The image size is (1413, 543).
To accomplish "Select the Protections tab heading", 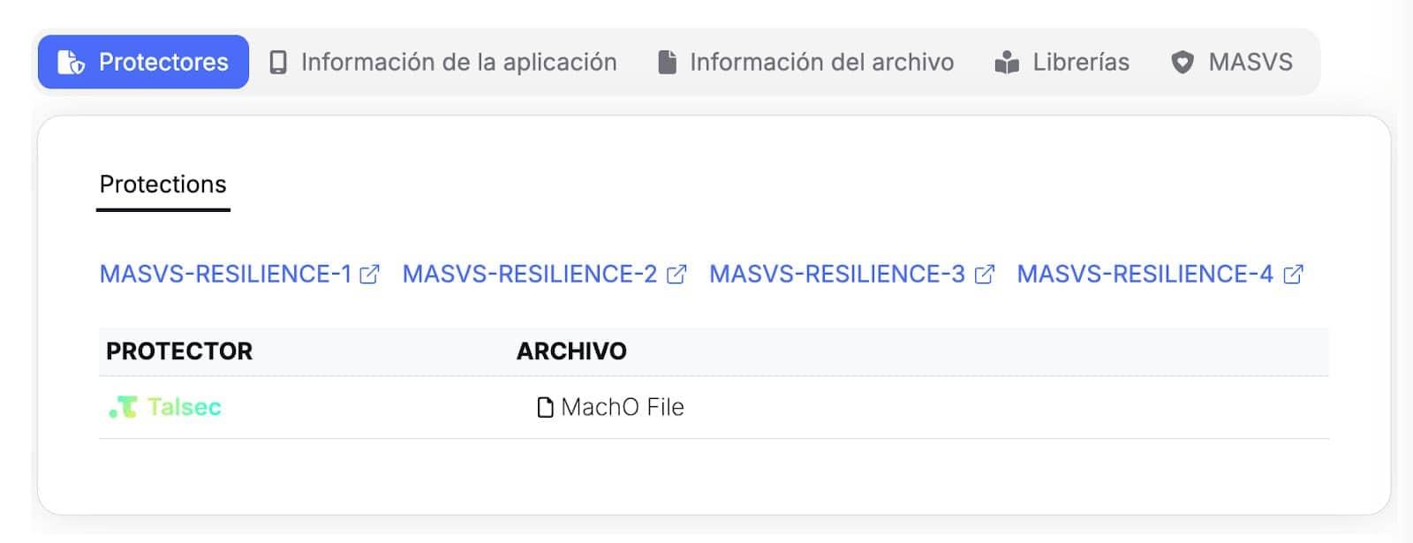I will point(163,185).
